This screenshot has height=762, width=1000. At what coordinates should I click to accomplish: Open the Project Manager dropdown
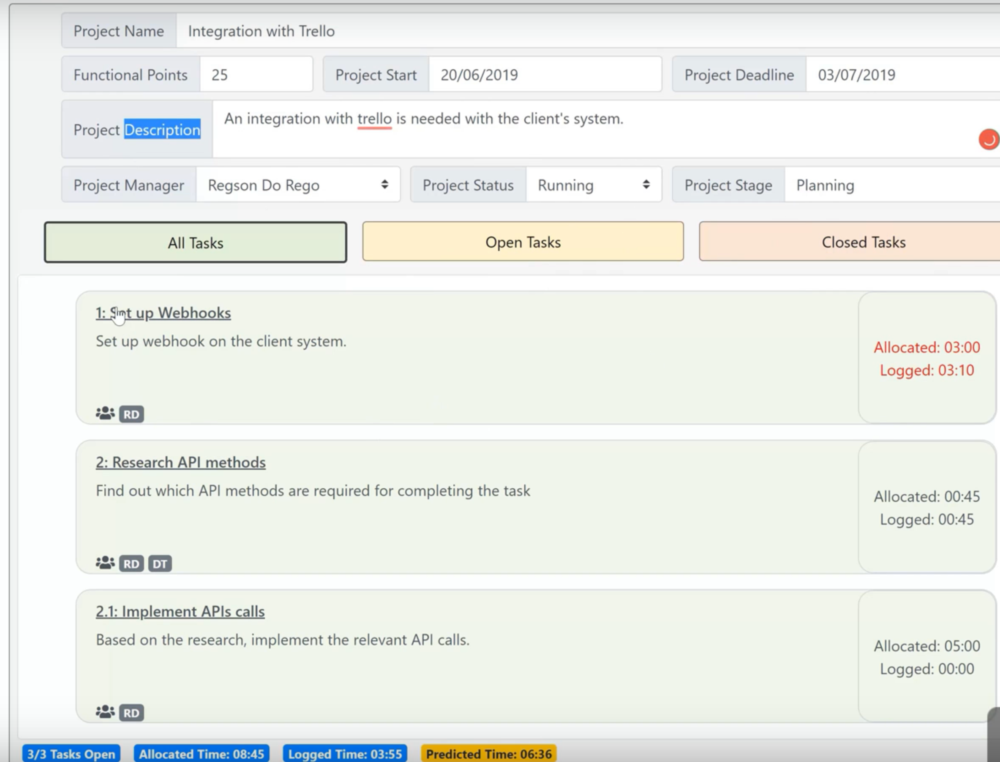(x=298, y=185)
